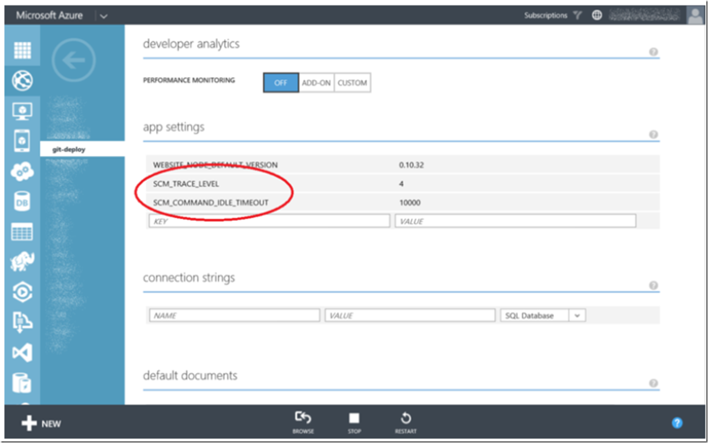Screen dimensions: 708x443
Task: Show help for developer analytics section
Action: (653, 52)
